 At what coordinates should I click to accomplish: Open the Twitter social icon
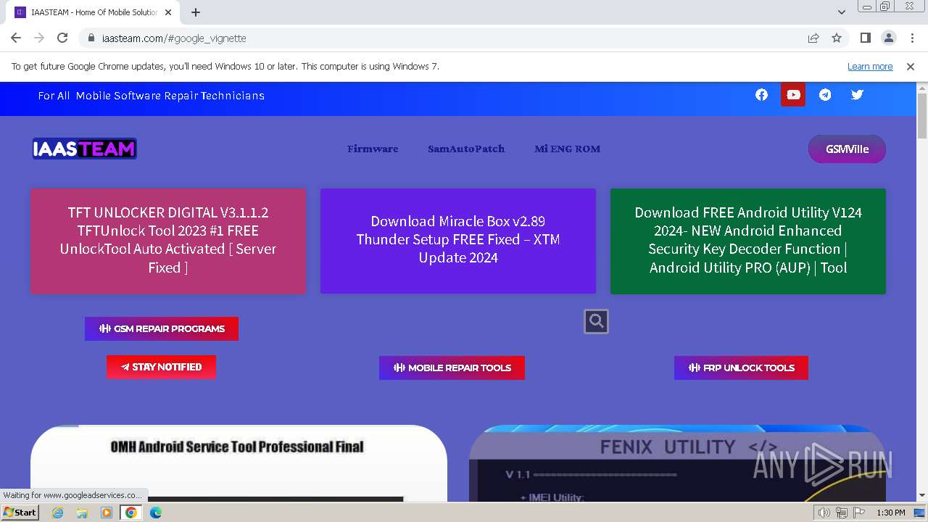(x=857, y=95)
